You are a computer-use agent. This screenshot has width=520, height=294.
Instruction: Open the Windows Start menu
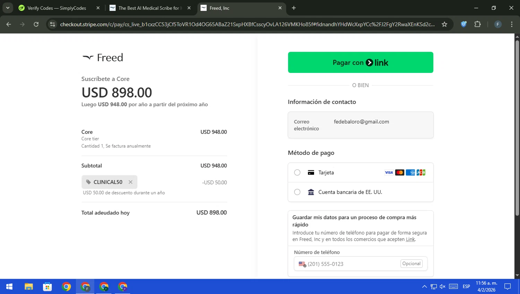[x=9, y=287]
